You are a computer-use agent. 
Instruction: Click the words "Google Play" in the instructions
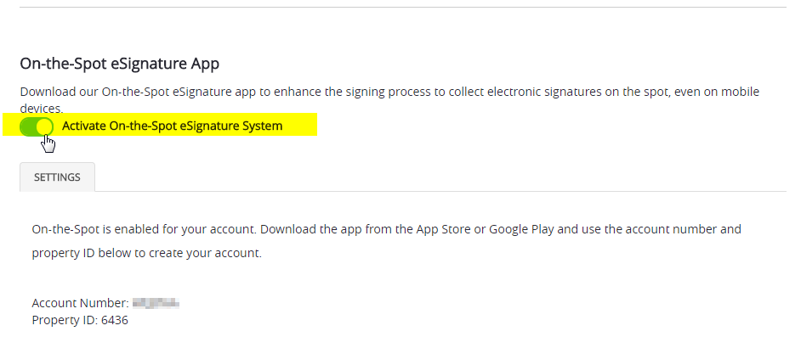(x=521, y=229)
